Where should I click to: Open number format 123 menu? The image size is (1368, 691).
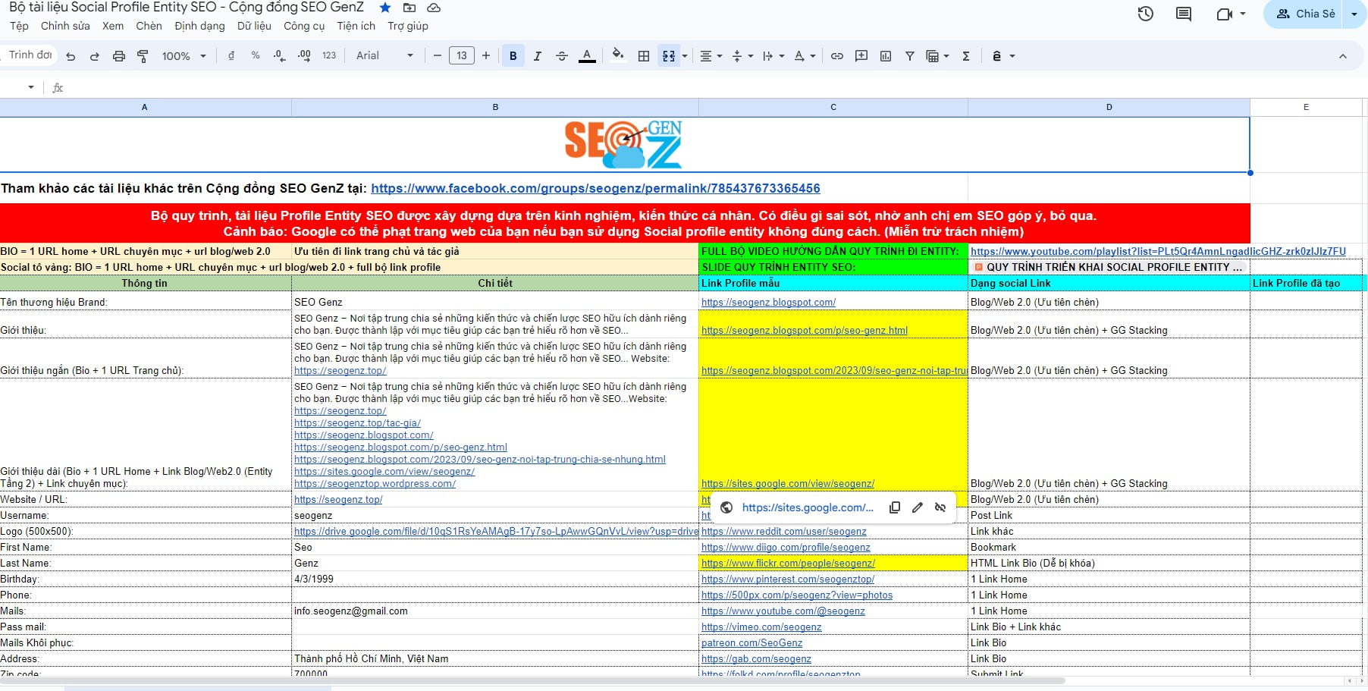click(x=329, y=56)
